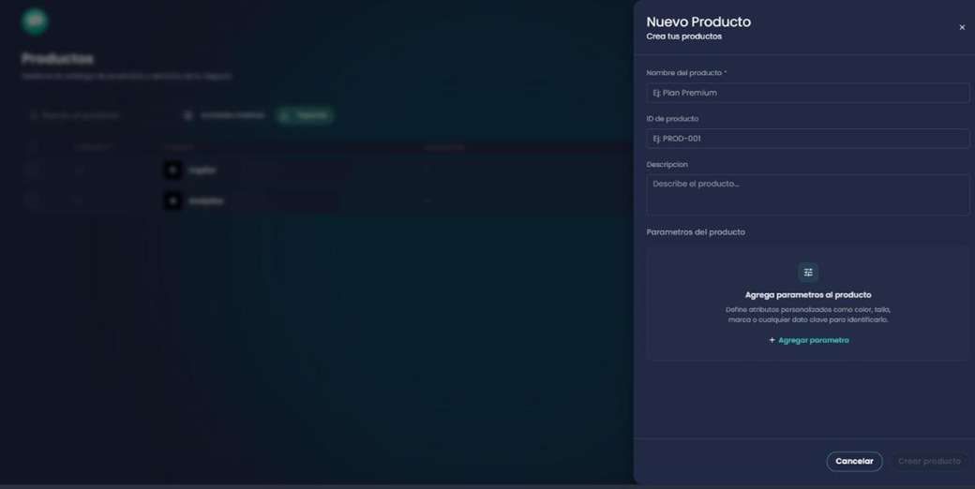
Task: Click the Crear producto button
Action: coord(930,462)
